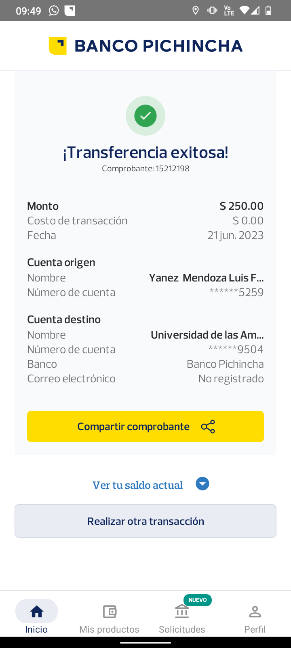Switch to the Solicitudes tab label
Viewport: 291px width, 648px height.
click(182, 629)
